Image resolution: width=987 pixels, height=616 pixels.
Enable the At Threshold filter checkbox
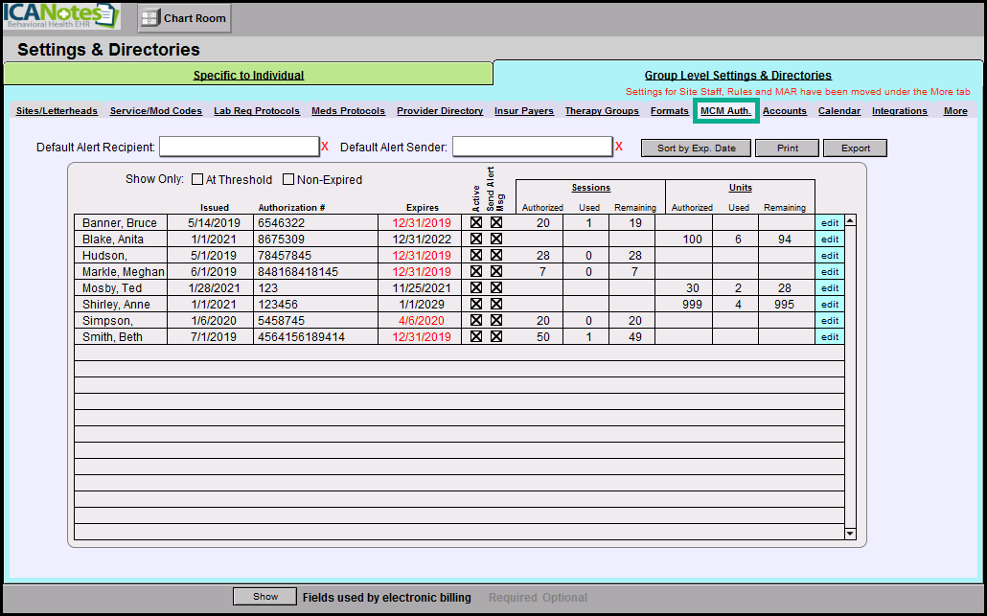click(197, 179)
